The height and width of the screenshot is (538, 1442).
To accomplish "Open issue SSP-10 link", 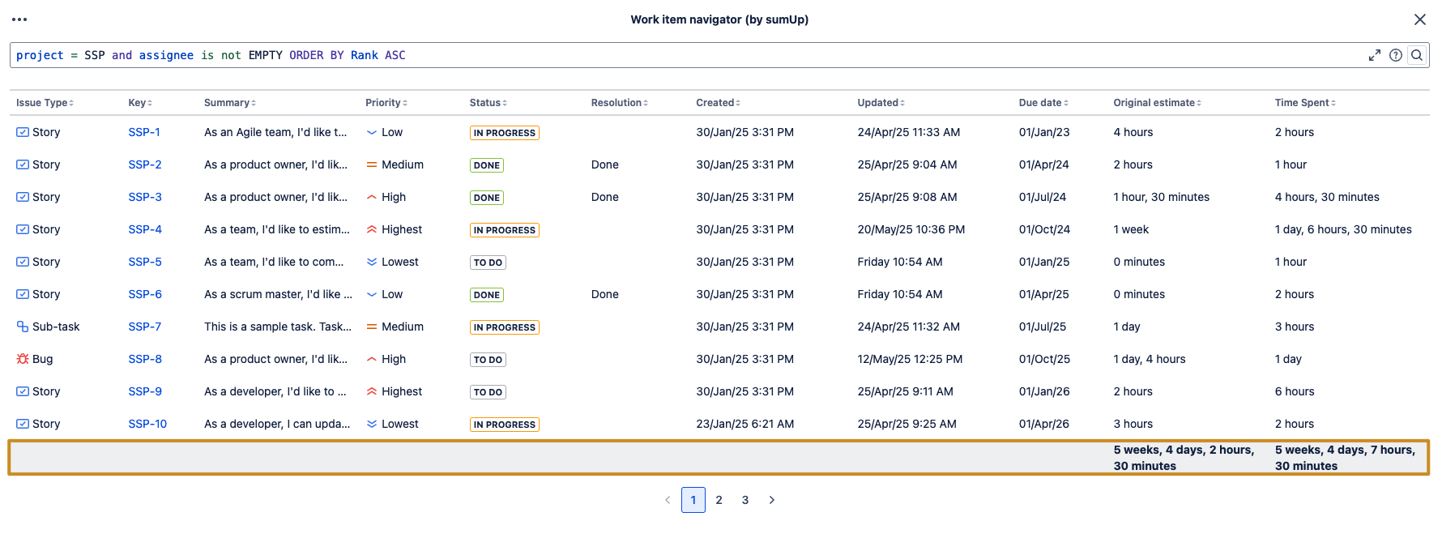I will (x=147, y=424).
